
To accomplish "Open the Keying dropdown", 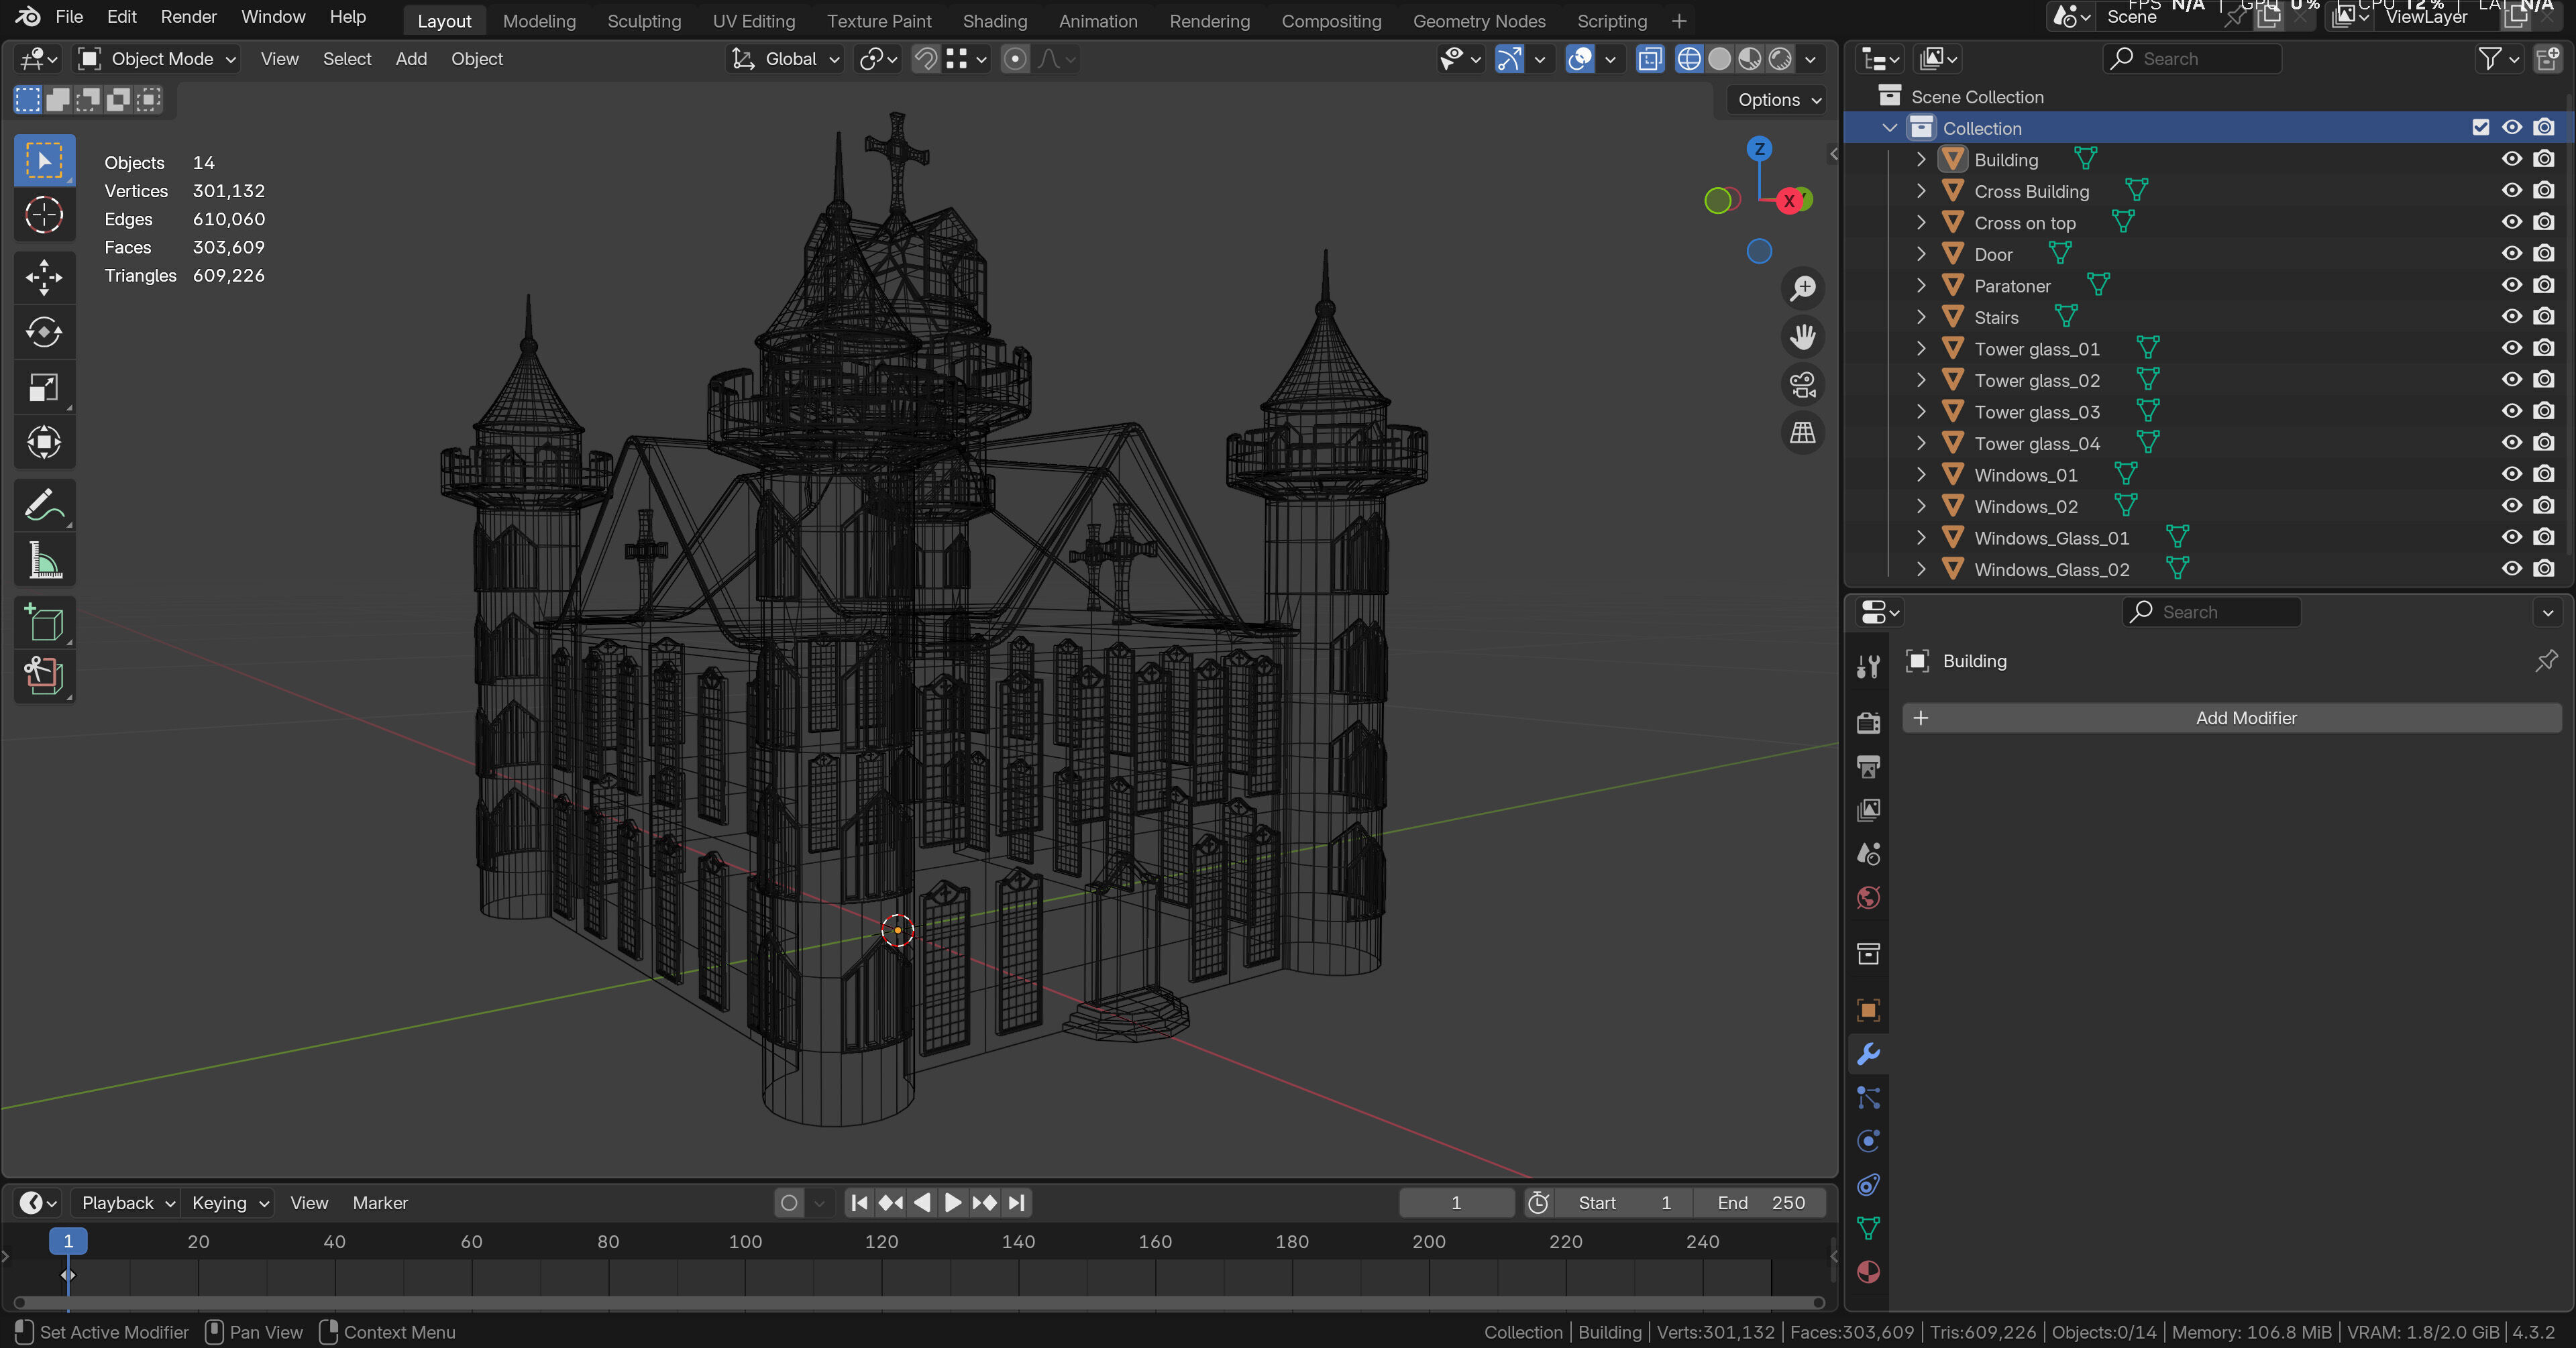I will click(x=230, y=1203).
